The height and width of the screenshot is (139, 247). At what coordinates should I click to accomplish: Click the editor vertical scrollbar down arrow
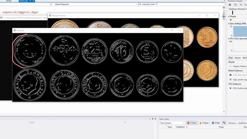(x=224, y=112)
